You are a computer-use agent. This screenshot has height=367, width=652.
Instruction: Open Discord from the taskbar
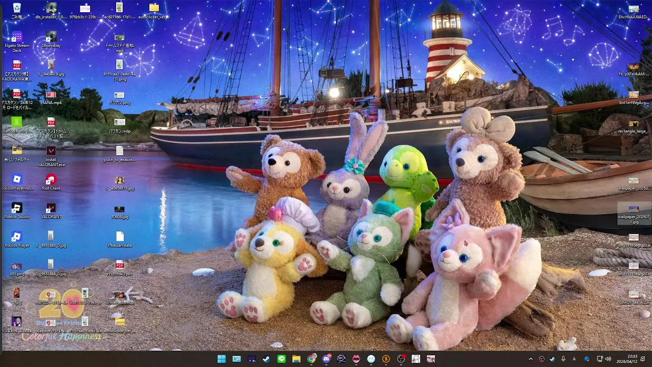(x=326, y=359)
